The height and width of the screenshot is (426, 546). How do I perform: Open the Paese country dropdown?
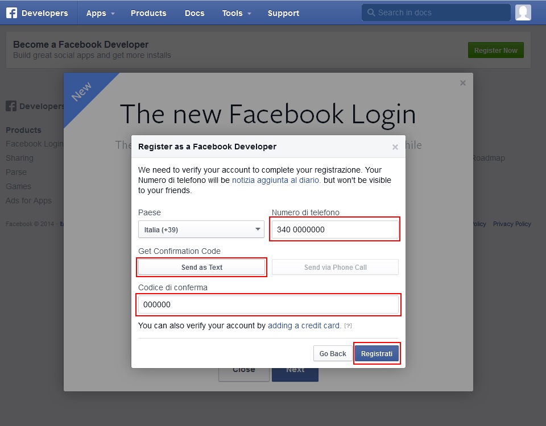(201, 229)
